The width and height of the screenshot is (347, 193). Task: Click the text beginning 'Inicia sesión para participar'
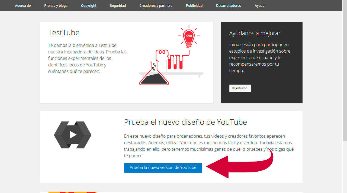tap(260, 57)
